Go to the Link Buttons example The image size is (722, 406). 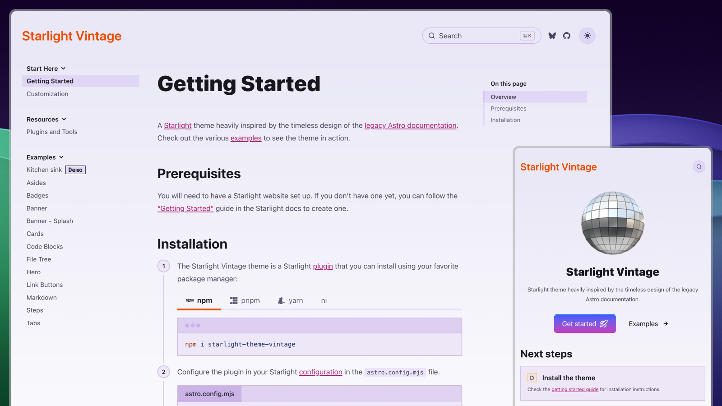45,285
